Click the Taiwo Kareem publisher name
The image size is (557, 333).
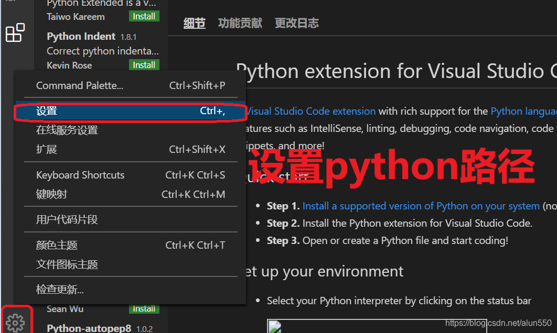[76, 17]
